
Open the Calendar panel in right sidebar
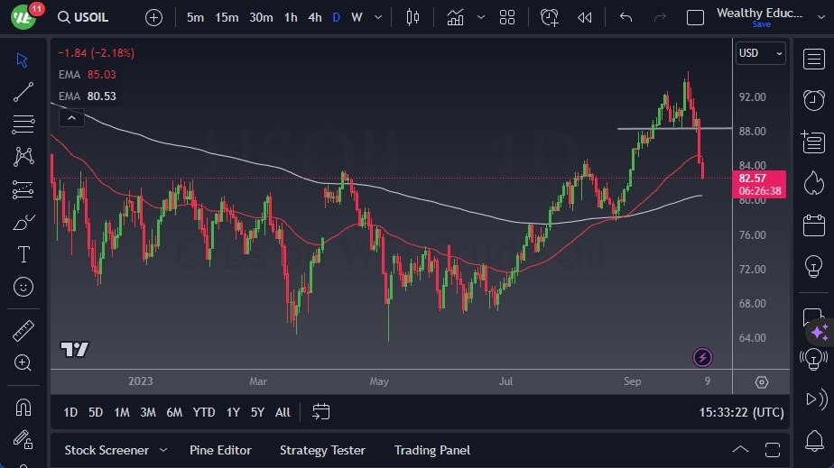813,225
